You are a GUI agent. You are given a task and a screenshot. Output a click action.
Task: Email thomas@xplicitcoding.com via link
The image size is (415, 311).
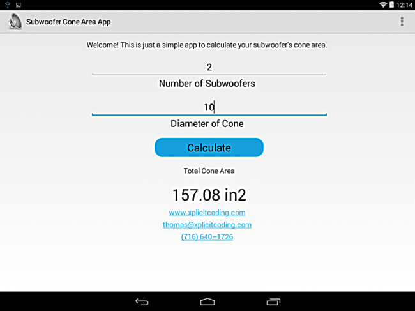coord(207,225)
